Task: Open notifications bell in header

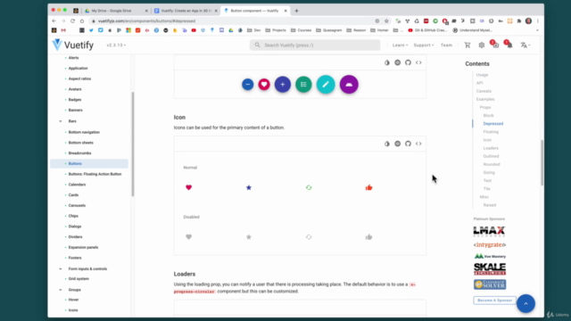Action: (x=509, y=45)
